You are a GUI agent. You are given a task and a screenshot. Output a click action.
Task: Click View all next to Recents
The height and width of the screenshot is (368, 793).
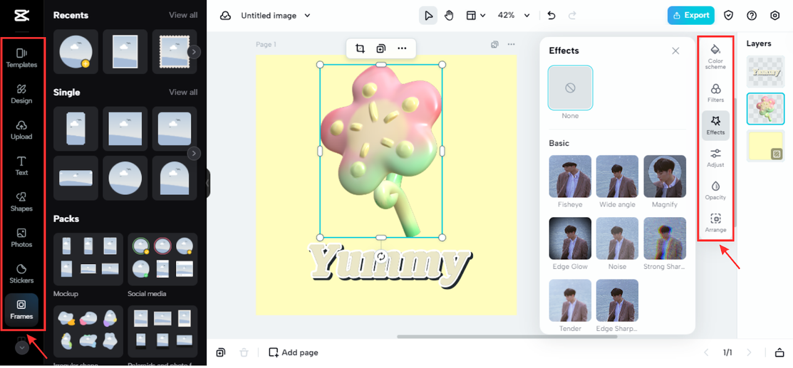[183, 15]
